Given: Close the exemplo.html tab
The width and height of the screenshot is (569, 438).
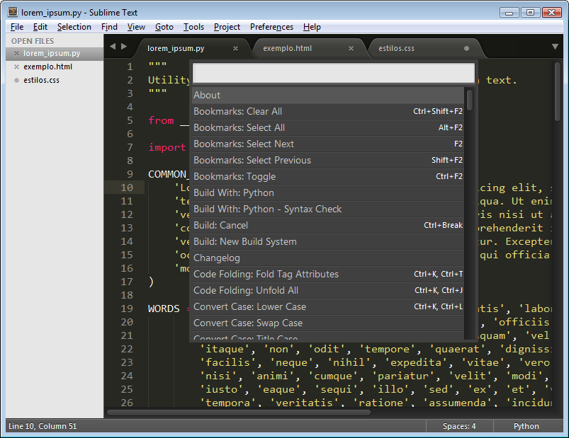Looking at the screenshot, I should pyautogui.click(x=351, y=49).
